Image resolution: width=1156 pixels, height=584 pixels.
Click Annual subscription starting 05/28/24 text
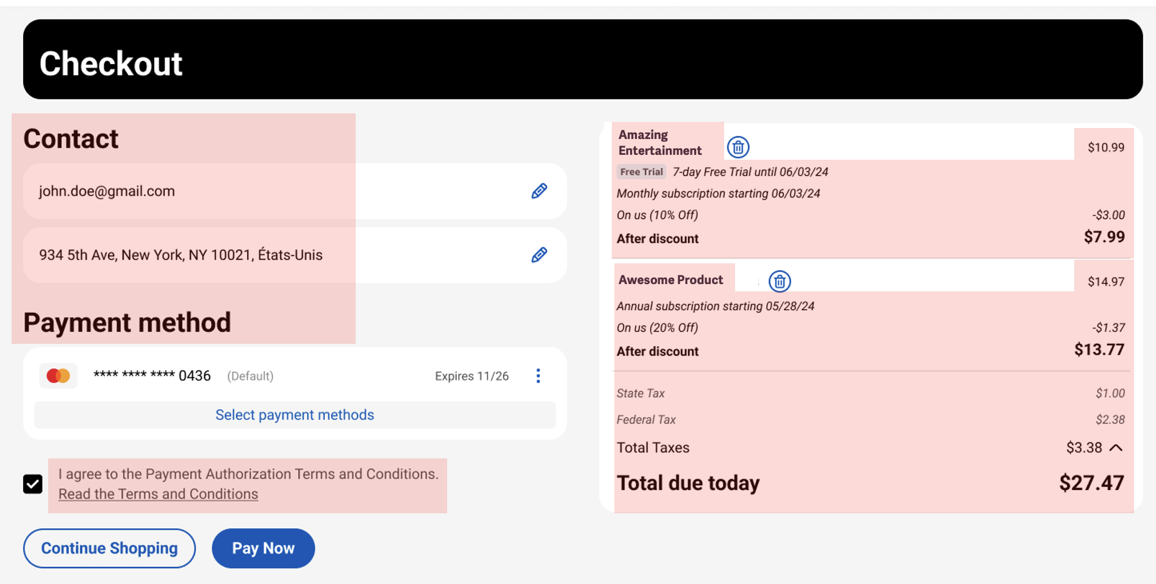(x=715, y=306)
